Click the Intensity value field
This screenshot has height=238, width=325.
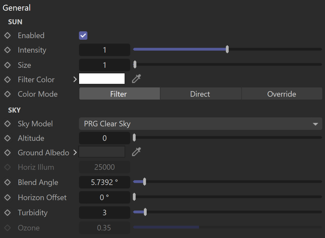coord(104,50)
